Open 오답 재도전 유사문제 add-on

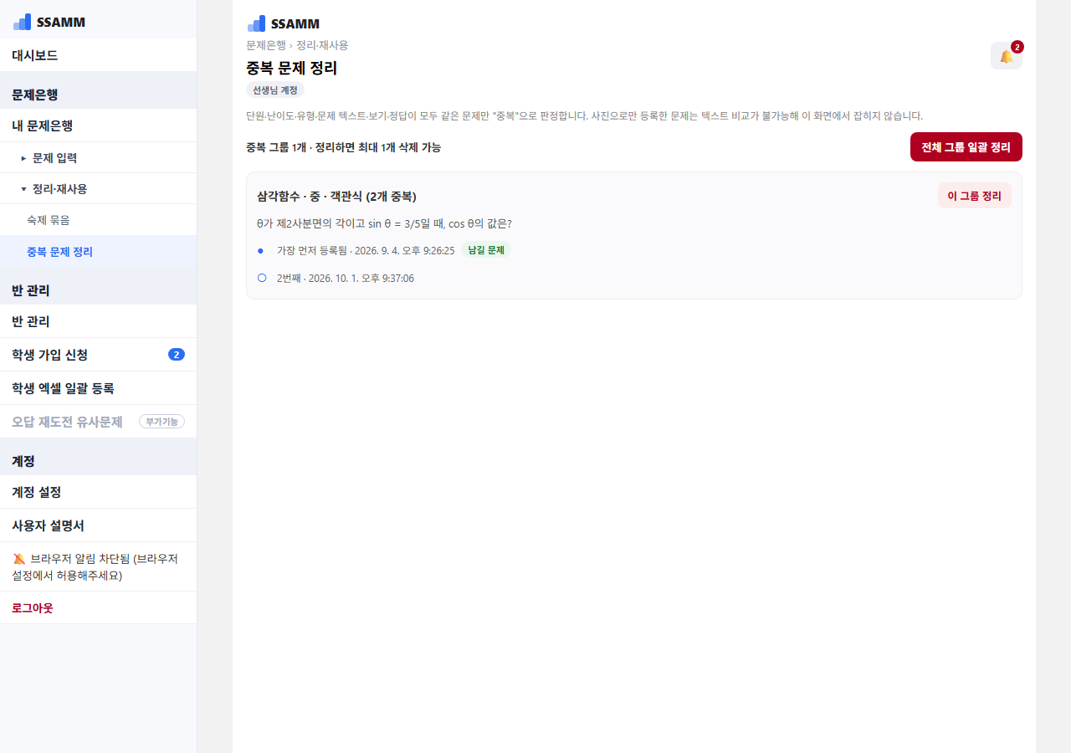click(98, 422)
